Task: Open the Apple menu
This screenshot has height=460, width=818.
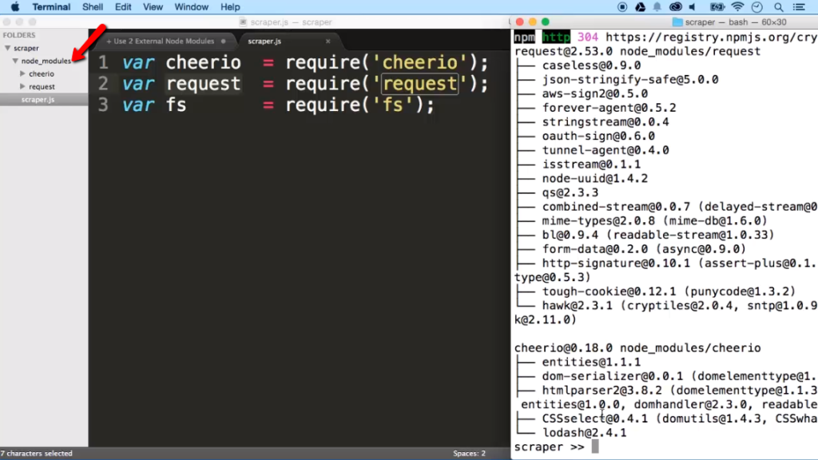Action: pos(15,7)
